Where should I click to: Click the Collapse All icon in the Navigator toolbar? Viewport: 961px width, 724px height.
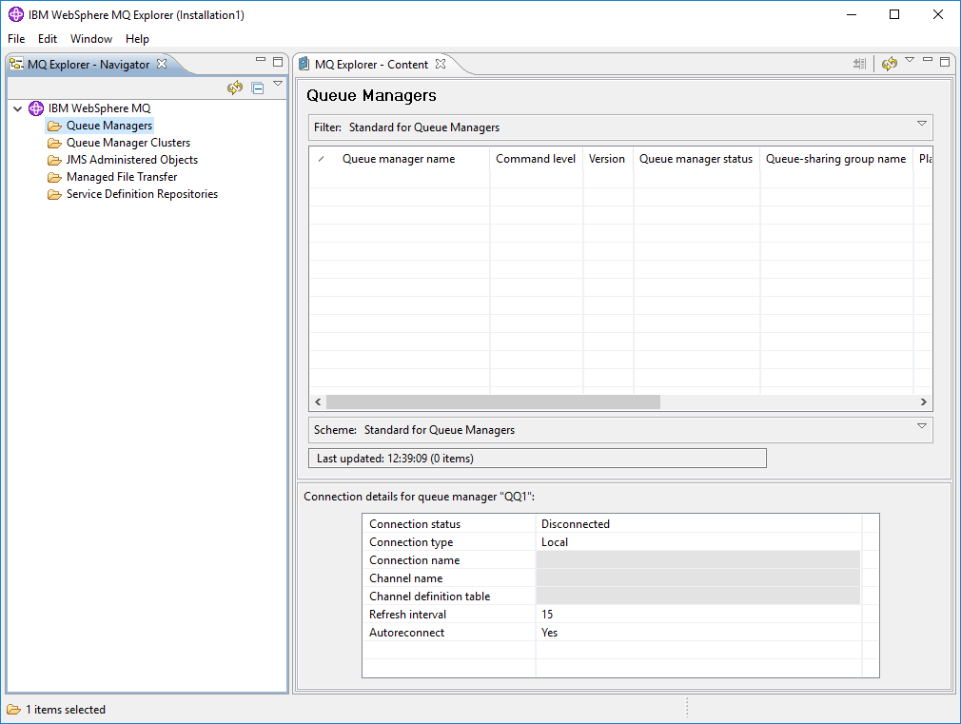click(258, 88)
